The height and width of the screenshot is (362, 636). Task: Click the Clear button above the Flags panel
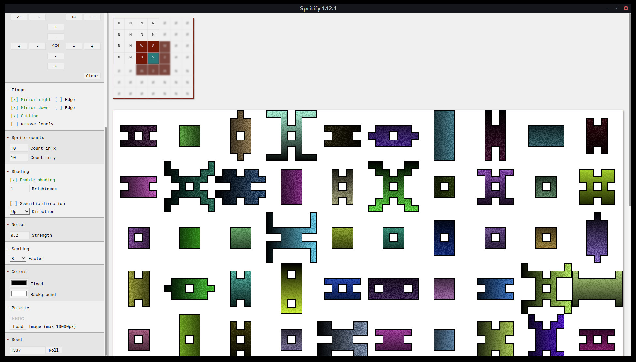(x=92, y=76)
